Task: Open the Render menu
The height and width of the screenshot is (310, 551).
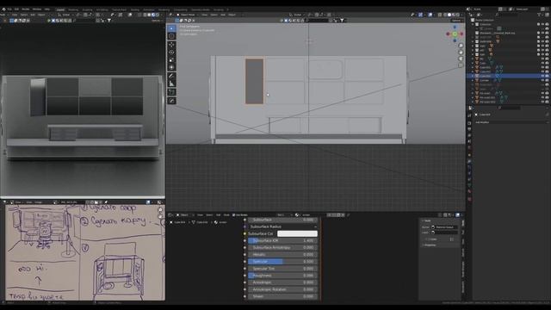Action: pos(26,9)
